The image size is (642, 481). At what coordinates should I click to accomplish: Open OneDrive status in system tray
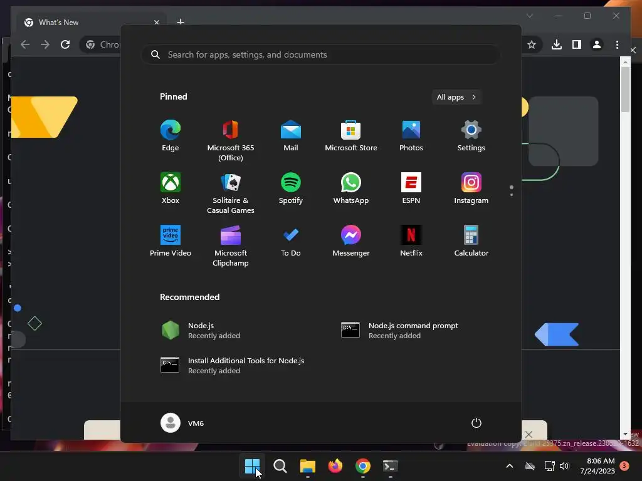point(530,466)
